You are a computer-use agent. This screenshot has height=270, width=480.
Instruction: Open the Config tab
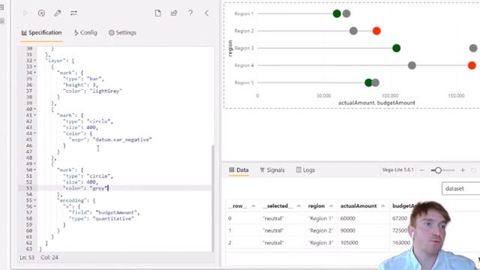tap(85, 33)
